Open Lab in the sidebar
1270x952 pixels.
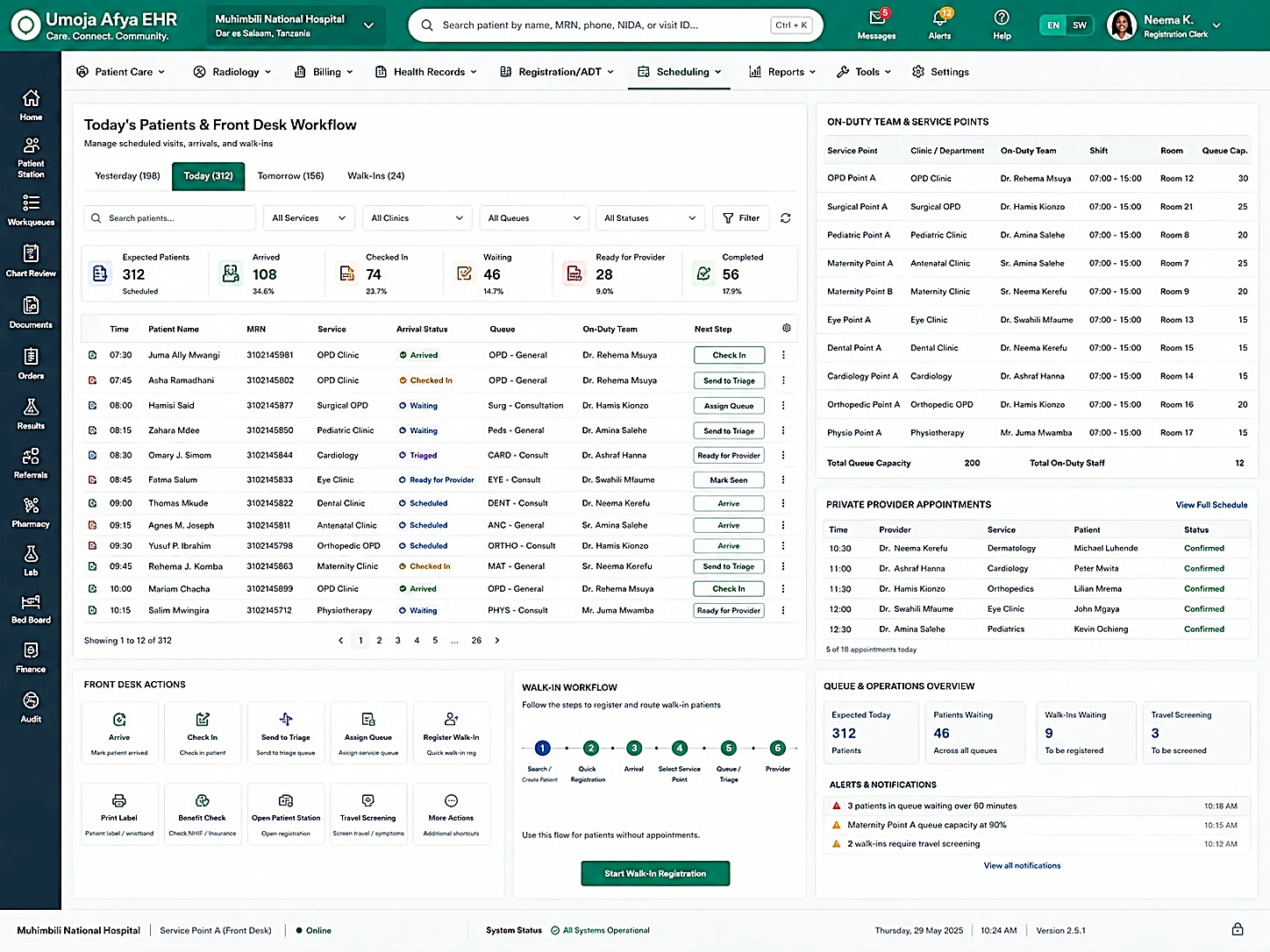pos(31,561)
